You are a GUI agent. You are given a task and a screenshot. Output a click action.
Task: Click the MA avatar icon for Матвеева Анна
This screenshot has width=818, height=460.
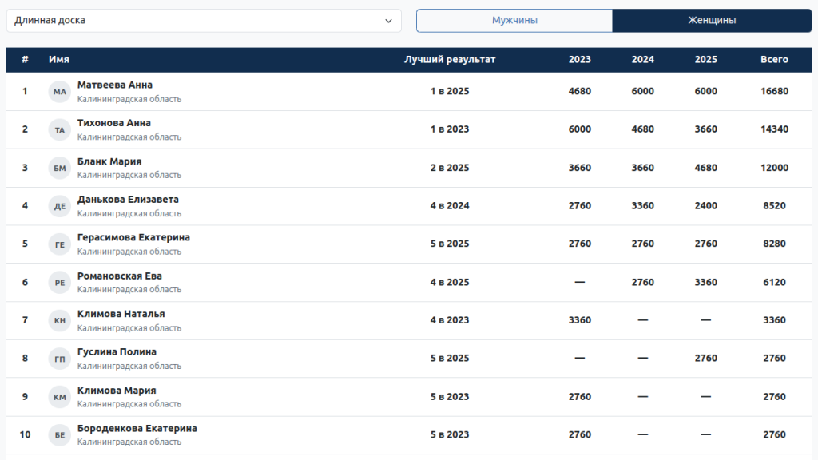[x=60, y=92]
